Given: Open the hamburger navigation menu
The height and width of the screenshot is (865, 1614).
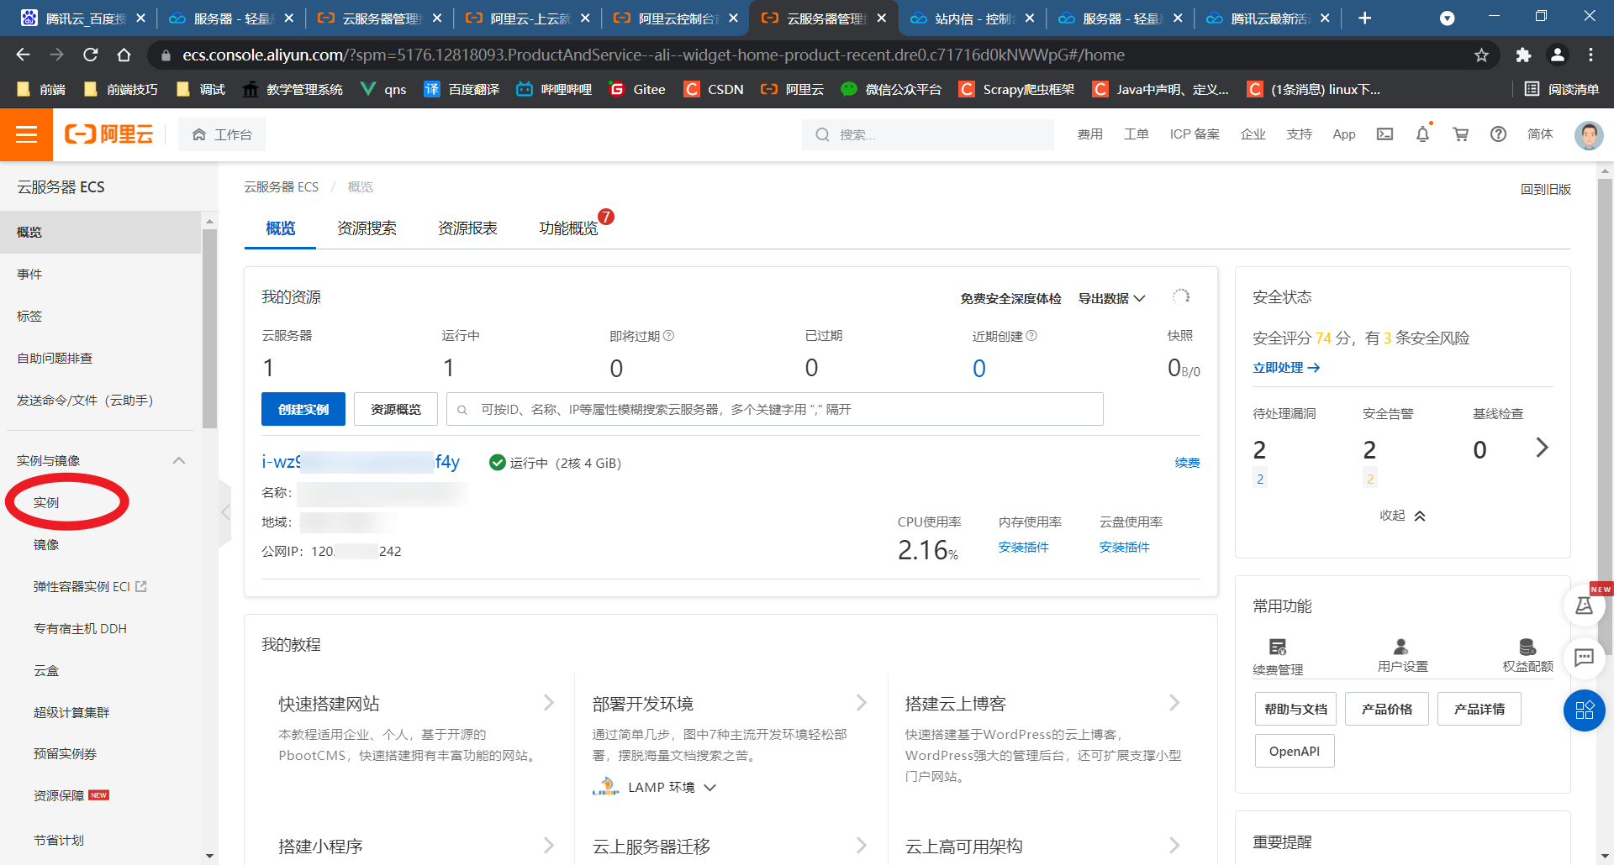Looking at the screenshot, I should pos(26,134).
